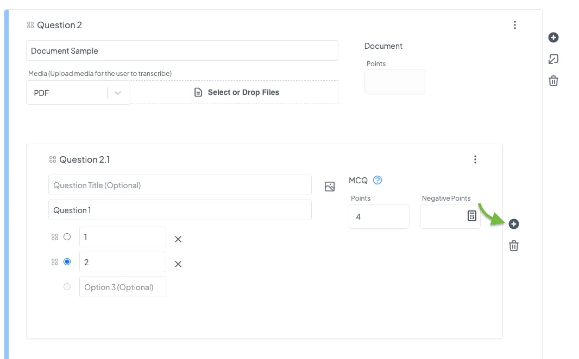The height and width of the screenshot is (359, 579).
Task: Open Question 2 three-dot options menu
Action: point(515,25)
